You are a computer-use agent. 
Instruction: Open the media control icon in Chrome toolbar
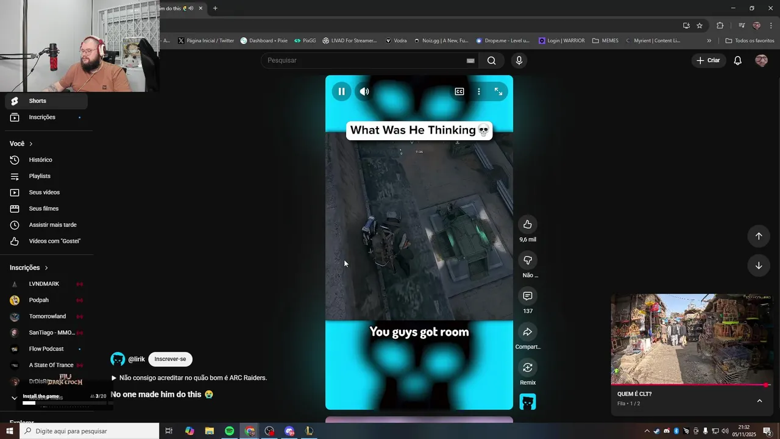(x=742, y=25)
